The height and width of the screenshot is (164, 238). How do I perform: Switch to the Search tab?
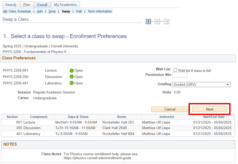pos(11,5)
